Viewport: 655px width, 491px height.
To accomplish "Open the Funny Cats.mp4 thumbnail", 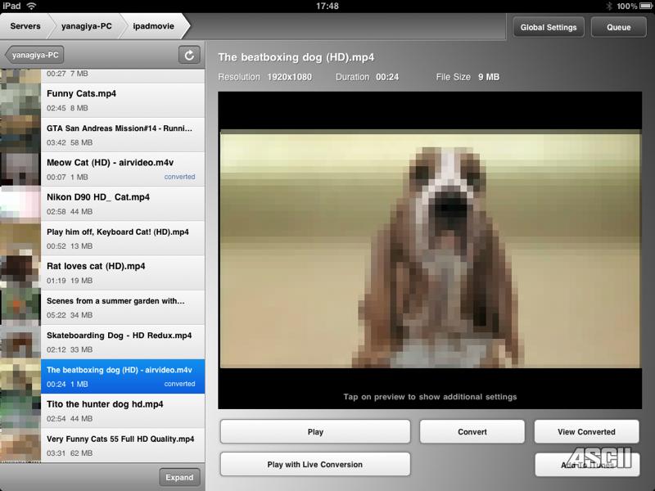I will (20, 100).
